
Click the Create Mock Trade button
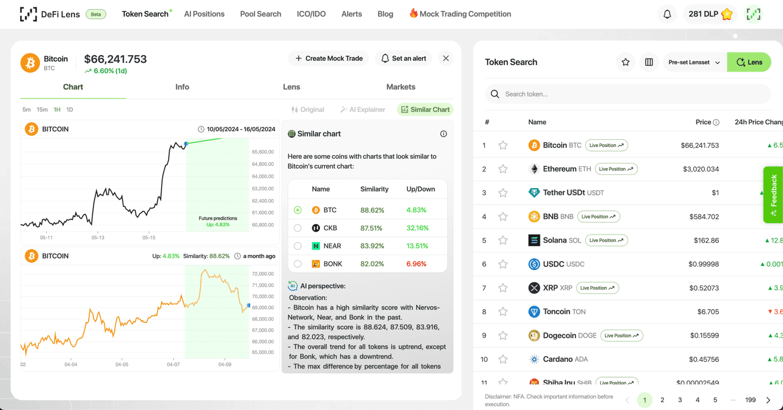tap(328, 58)
